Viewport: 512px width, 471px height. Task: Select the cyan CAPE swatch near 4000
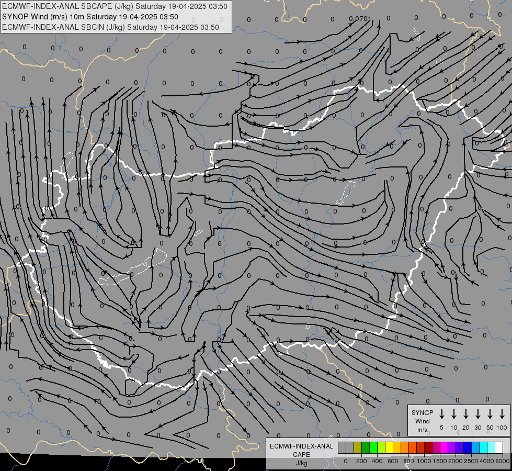484,447
